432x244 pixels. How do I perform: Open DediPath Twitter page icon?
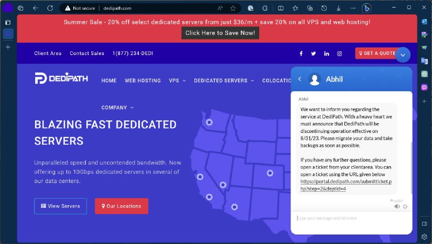313,53
